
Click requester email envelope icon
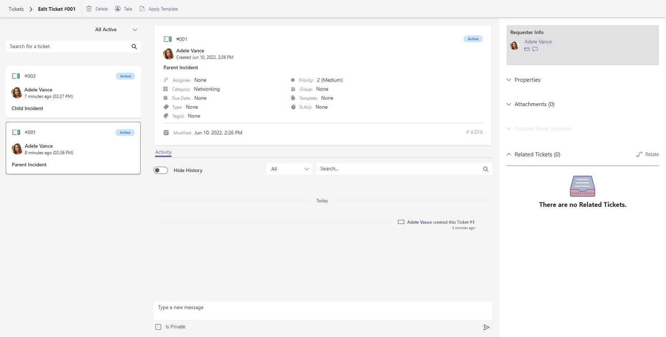(527, 49)
